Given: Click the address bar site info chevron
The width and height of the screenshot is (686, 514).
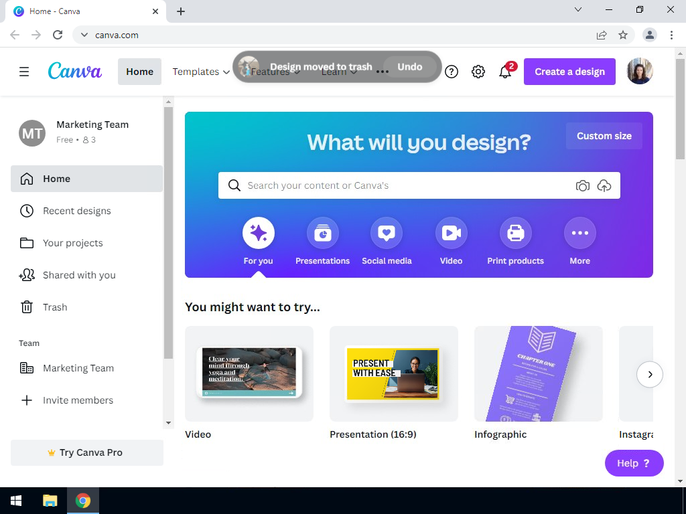Looking at the screenshot, I should (x=84, y=35).
